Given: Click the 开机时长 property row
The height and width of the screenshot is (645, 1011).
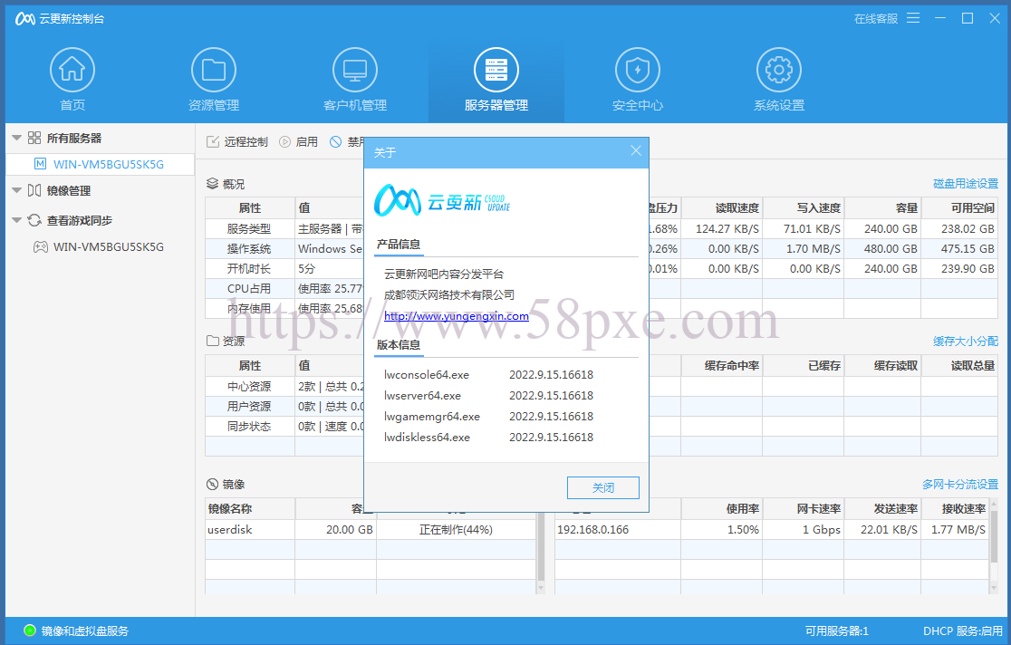Looking at the screenshot, I should coord(284,268).
